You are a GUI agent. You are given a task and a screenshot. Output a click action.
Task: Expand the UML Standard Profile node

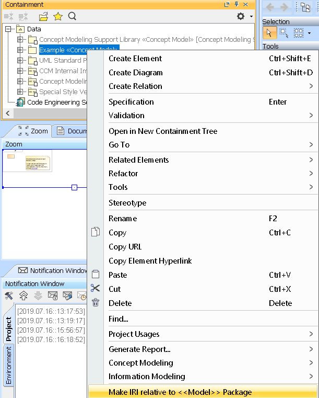pyautogui.click(x=20, y=60)
